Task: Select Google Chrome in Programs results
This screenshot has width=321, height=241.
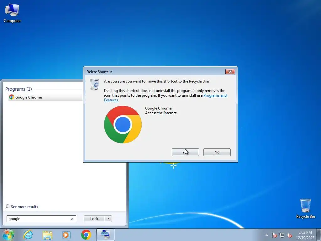Action: (x=45, y=97)
